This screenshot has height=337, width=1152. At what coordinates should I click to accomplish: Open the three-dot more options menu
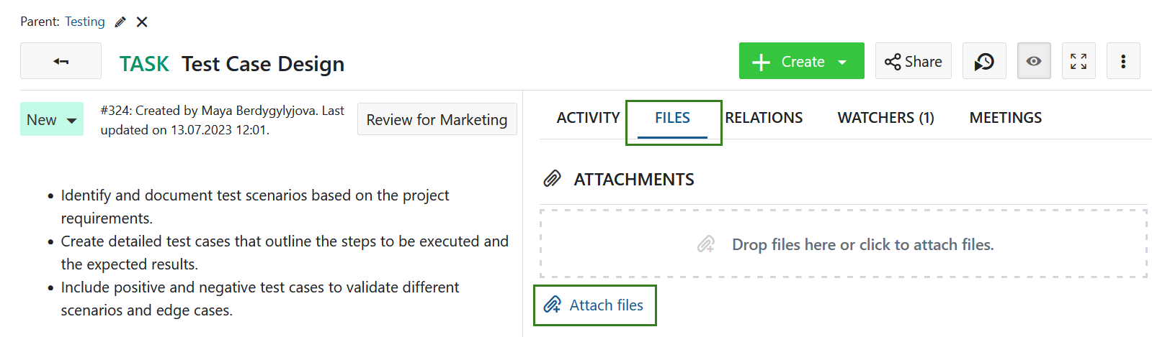click(1123, 61)
